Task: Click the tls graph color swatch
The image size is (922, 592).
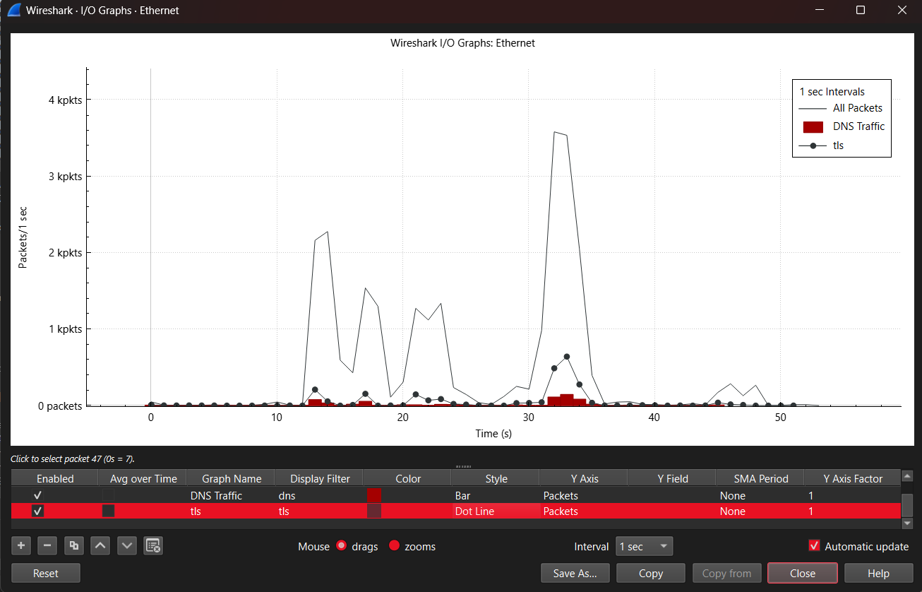Action: [373, 511]
